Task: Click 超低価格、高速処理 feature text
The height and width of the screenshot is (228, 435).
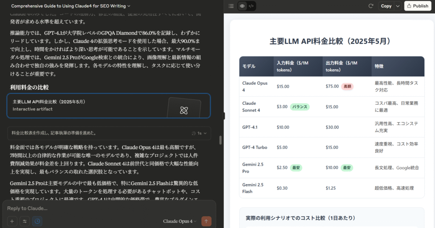Action: pyautogui.click(x=394, y=188)
